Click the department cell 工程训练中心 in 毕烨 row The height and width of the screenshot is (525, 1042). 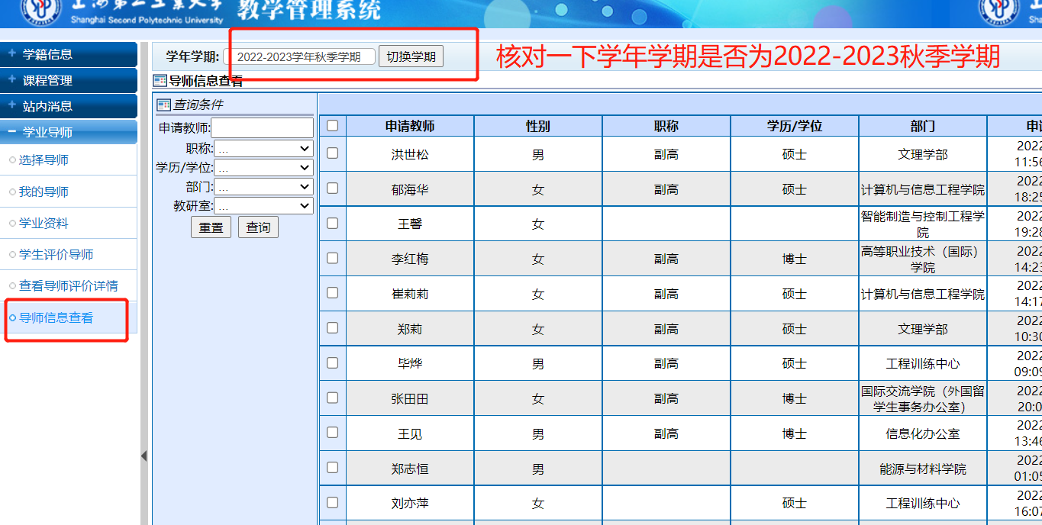coord(923,364)
